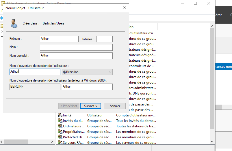
Task: Click the list's vertical scrollbar thumb
Action: pyautogui.click(x=212, y=79)
